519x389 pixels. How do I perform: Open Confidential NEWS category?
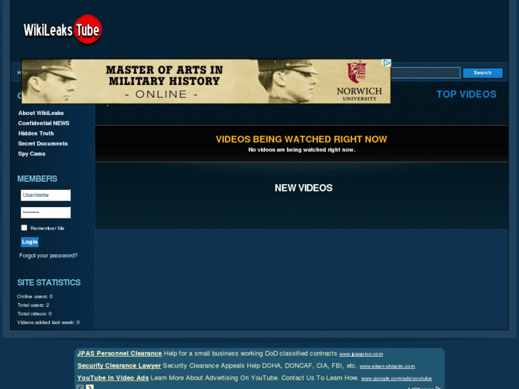click(x=44, y=123)
